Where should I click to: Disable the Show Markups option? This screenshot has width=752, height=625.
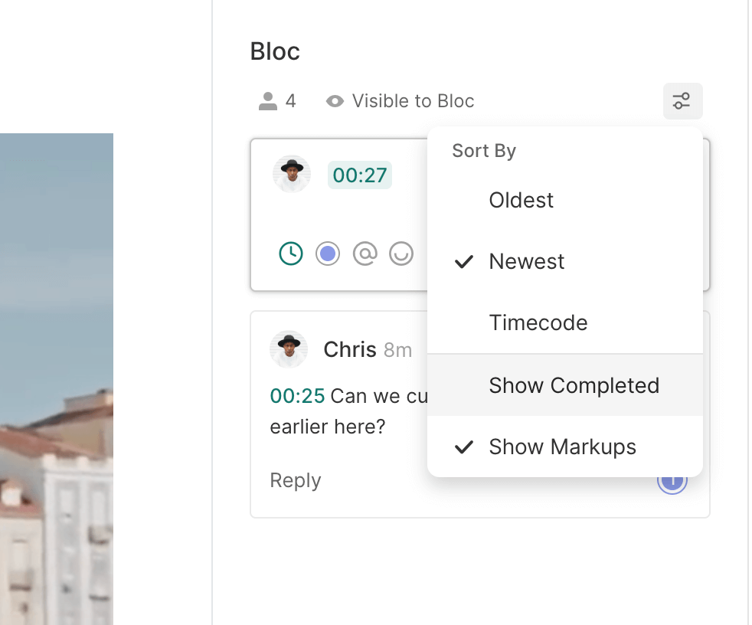pos(562,447)
